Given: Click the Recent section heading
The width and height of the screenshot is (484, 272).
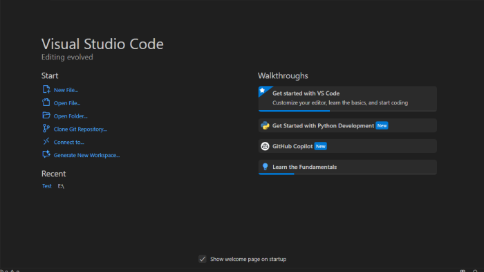Looking at the screenshot, I should [54, 174].
